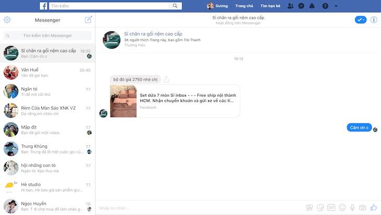
Task: Open Rèm Cửa Màn Sáo XNK VZ conversation
Action: [x=47, y=110]
